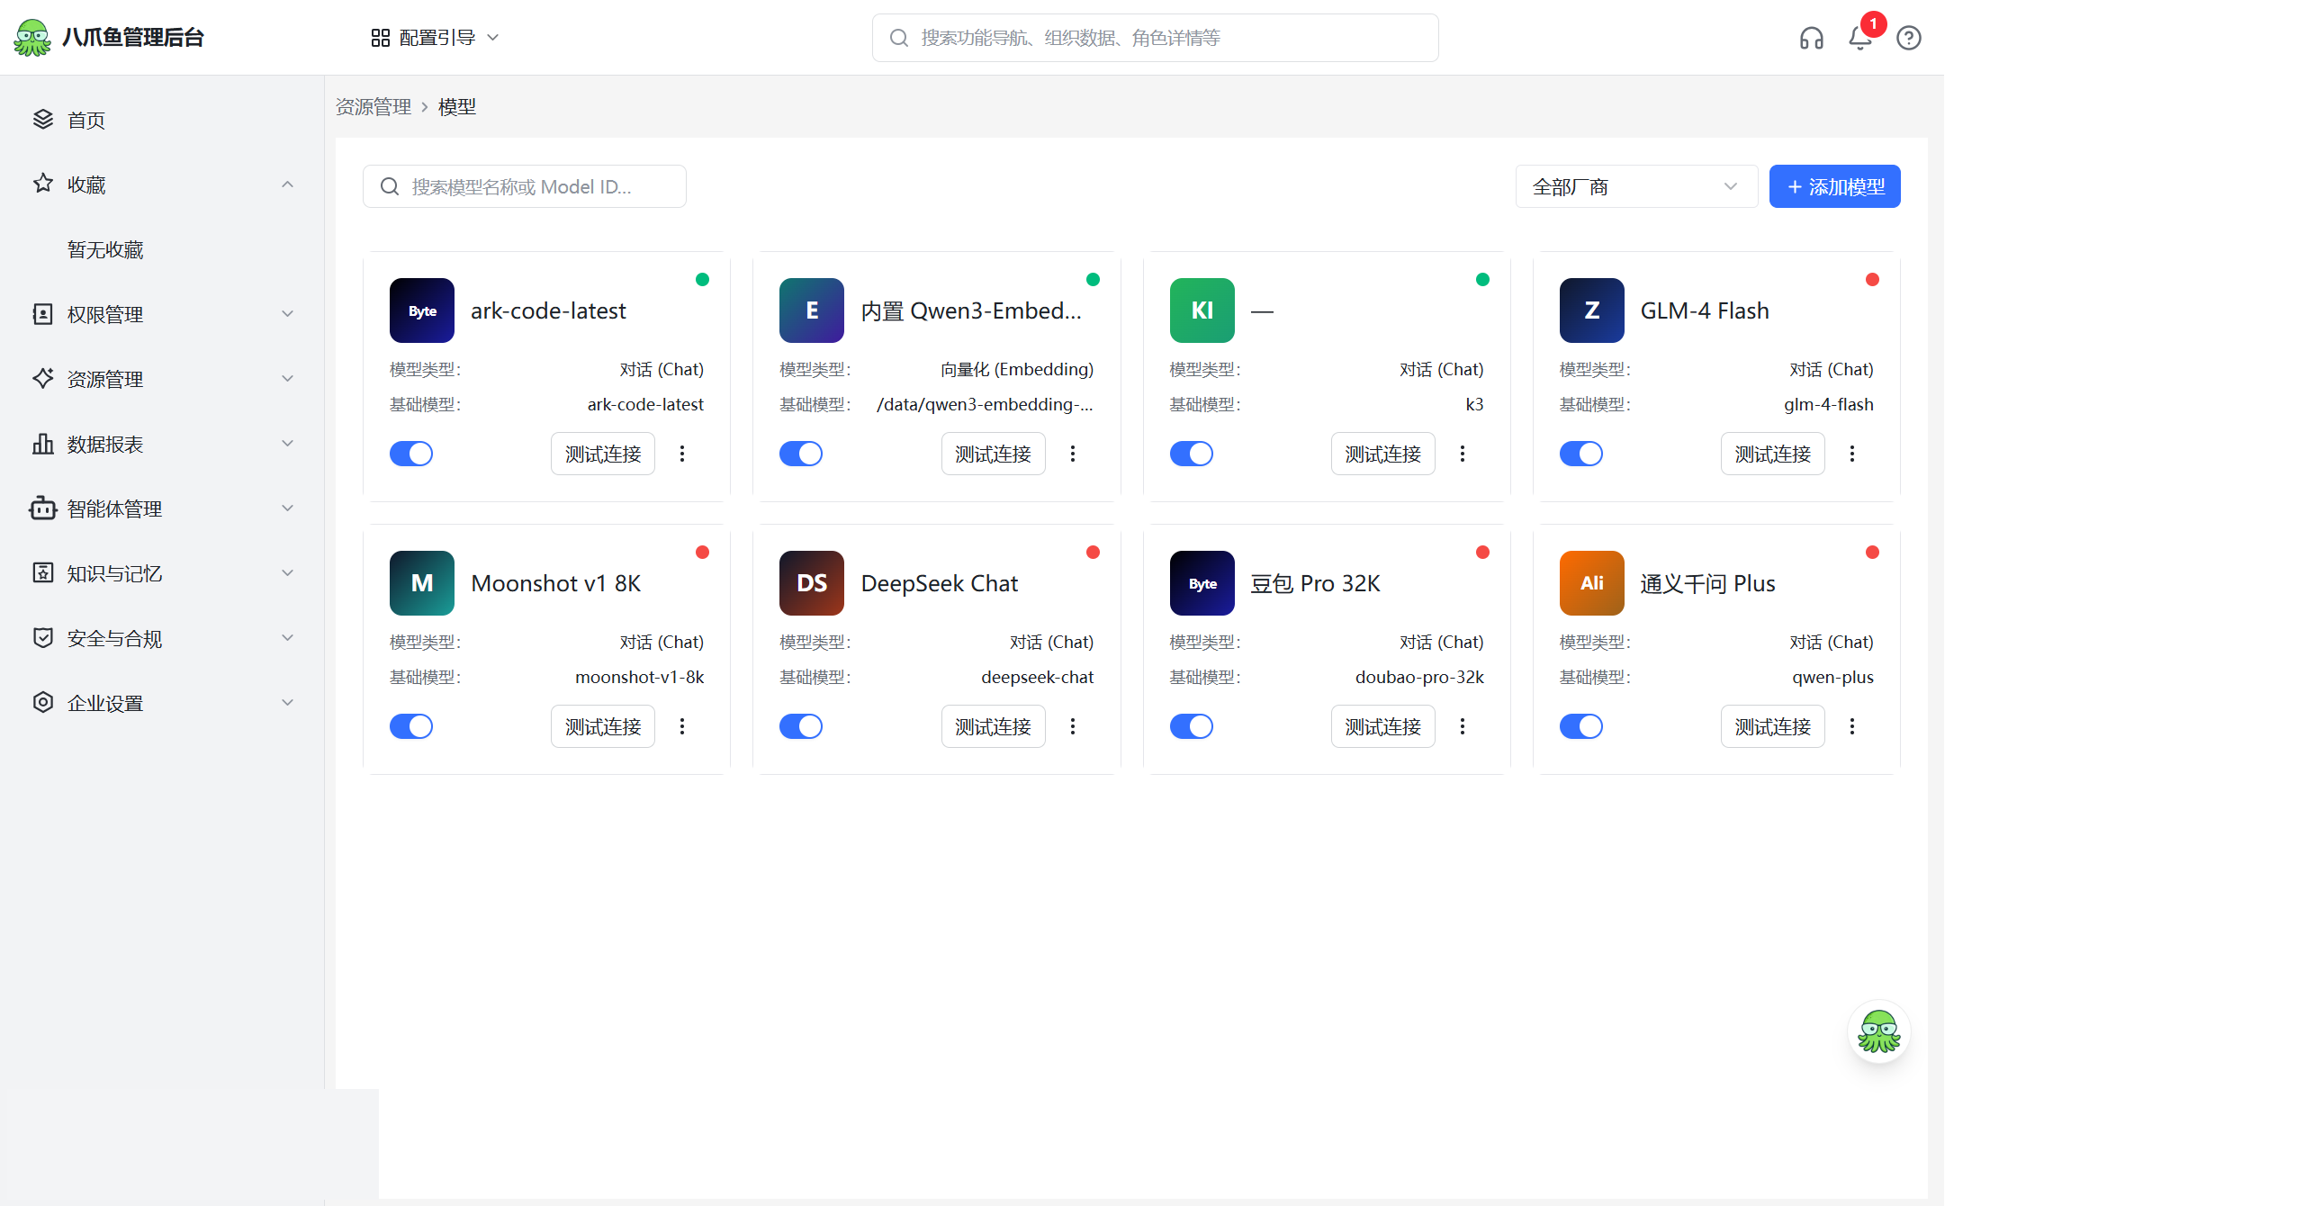Expand the 安全与合规 menu
The width and height of the screenshot is (2305, 1206).
162,638
